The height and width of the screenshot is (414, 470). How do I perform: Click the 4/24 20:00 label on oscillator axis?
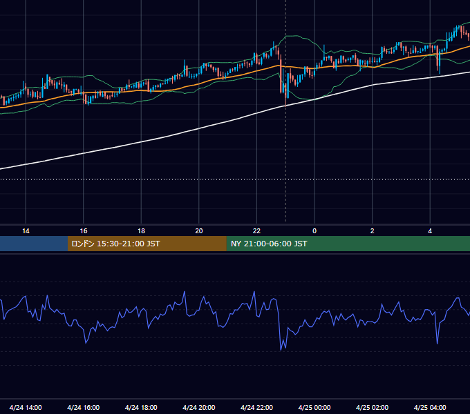pos(199,407)
